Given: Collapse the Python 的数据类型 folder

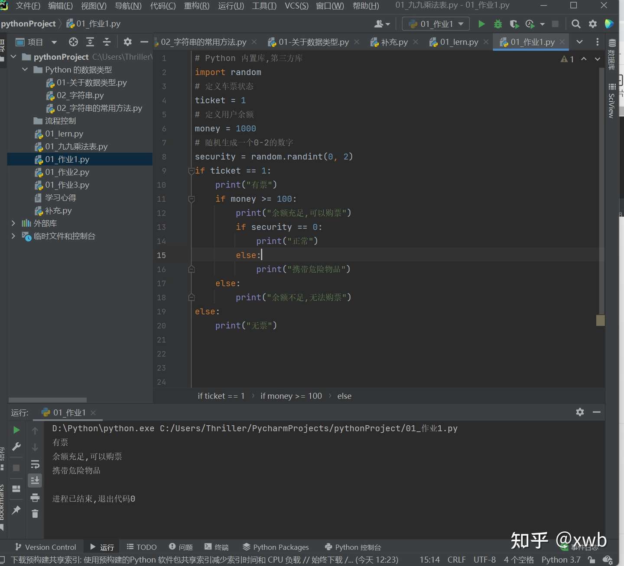Looking at the screenshot, I should (x=25, y=70).
